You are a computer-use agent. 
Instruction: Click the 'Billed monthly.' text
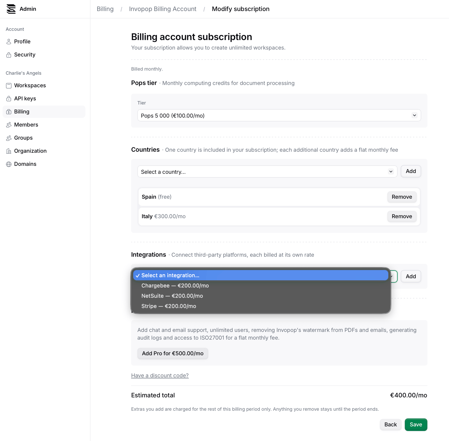(147, 69)
